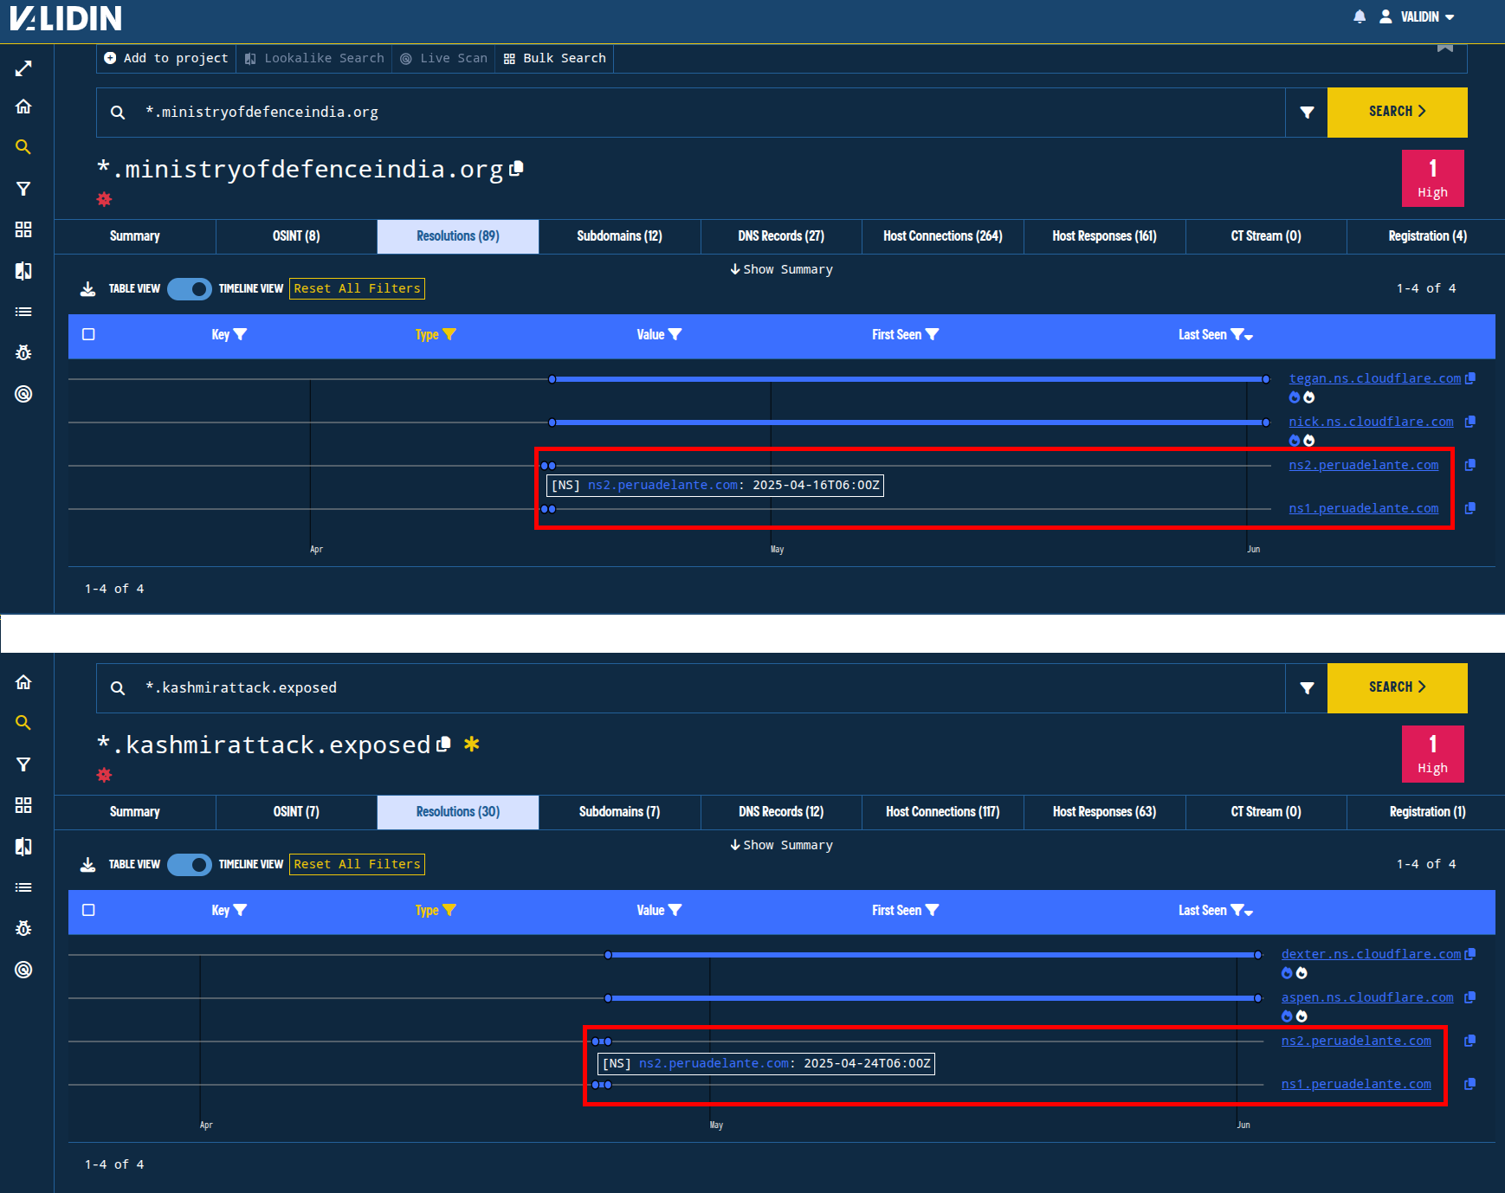The image size is (1505, 1193).
Task: Open the DNS Records (27) tab
Action: pyautogui.click(x=781, y=236)
